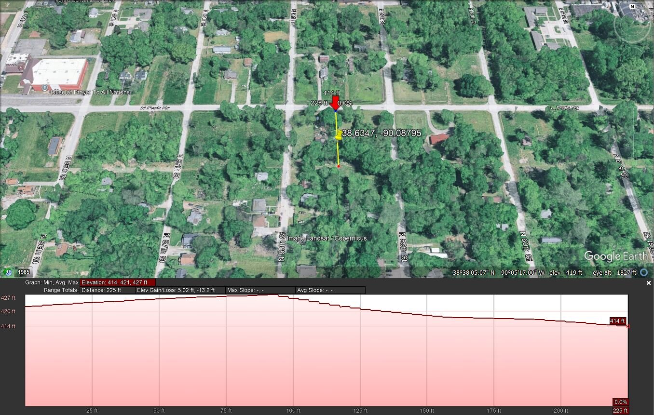Open the 1985 historical imagery date button
This screenshot has height=415, width=654.
(x=24, y=272)
